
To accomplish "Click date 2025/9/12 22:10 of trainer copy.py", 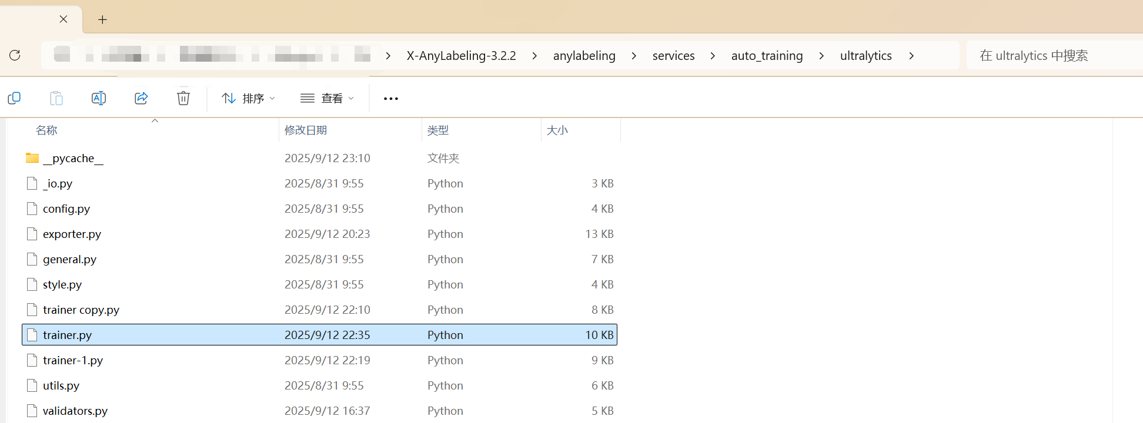I will 327,310.
